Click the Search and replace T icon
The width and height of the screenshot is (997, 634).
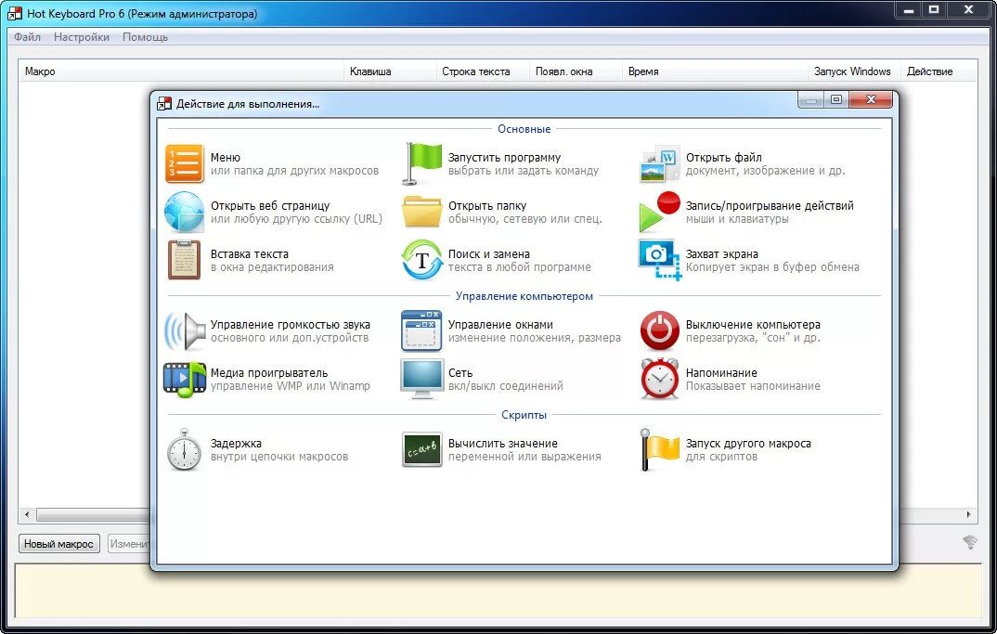click(422, 260)
